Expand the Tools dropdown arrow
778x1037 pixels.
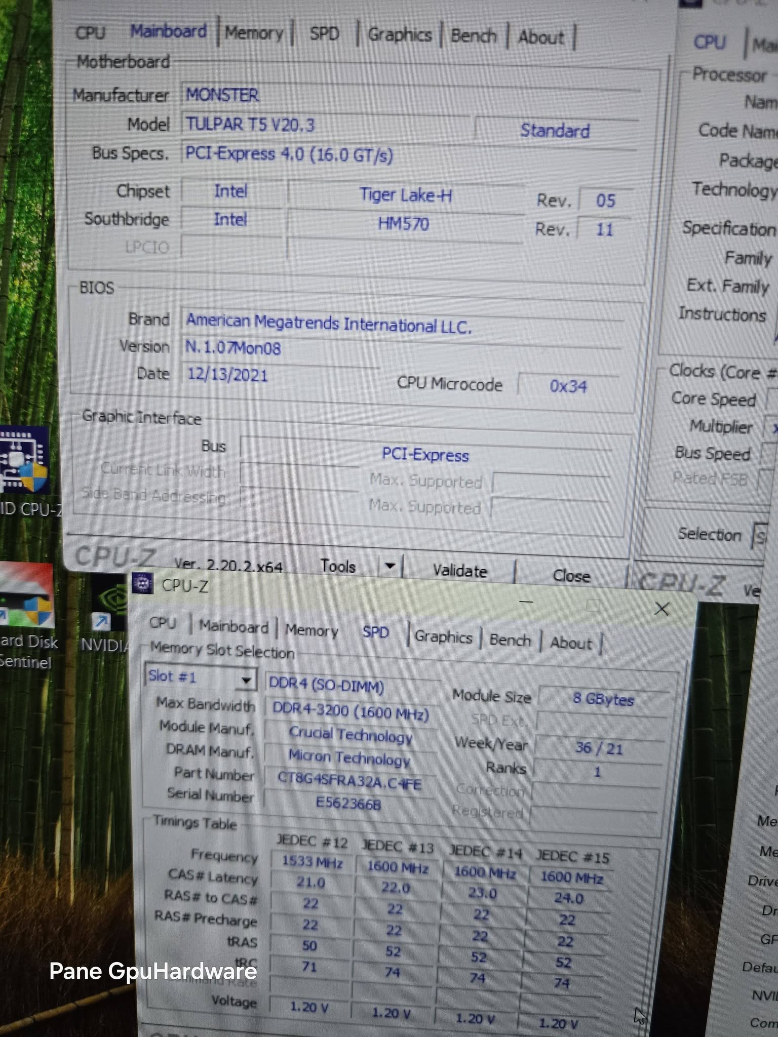[390, 566]
